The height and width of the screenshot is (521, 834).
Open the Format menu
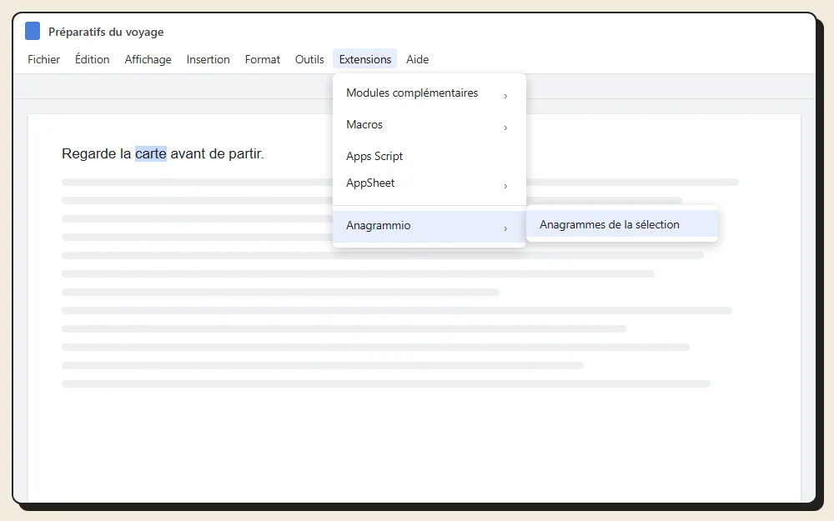(x=262, y=59)
